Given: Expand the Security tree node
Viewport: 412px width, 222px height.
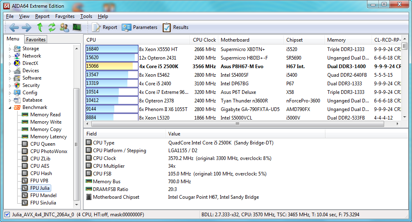Looking at the screenshot, I should (x=10, y=85).
